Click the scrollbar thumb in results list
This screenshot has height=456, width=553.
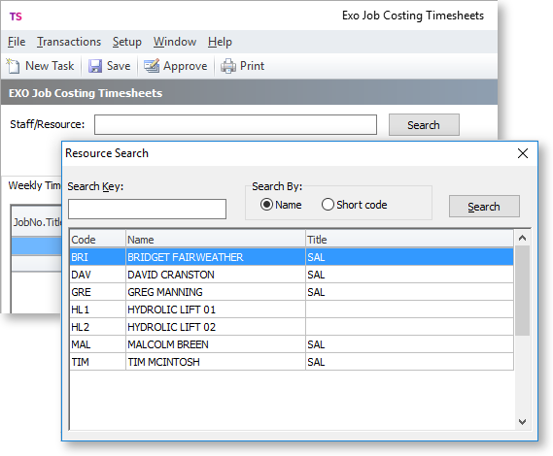pos(522,290)
